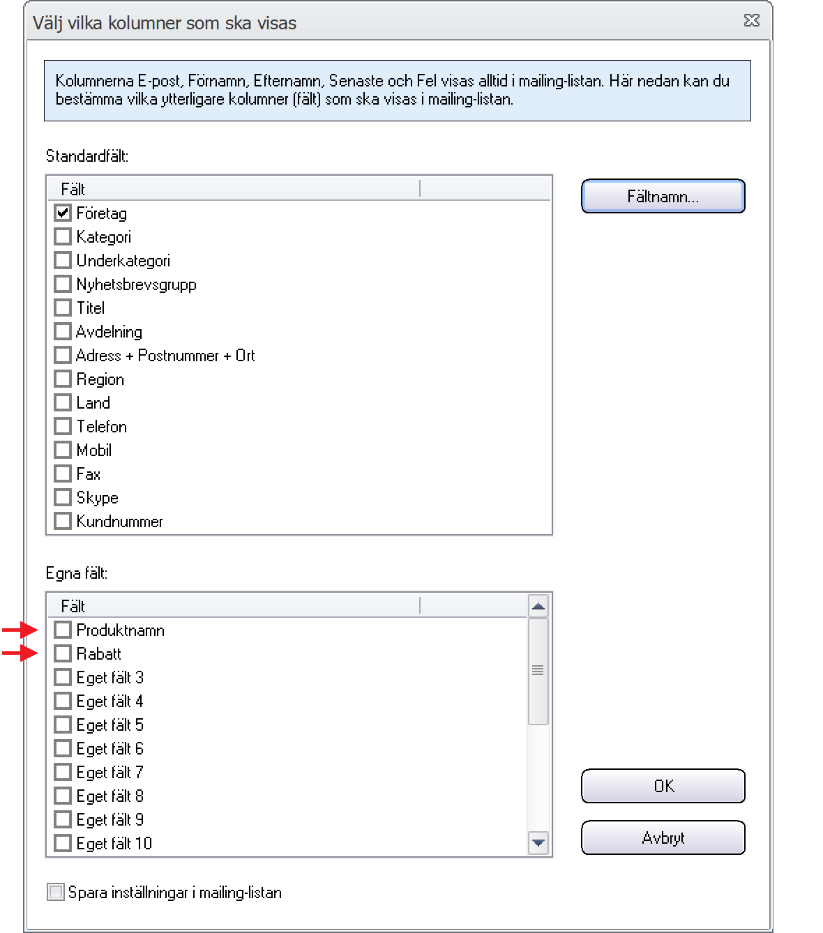The width and height of the screenshot is (823, 933).
Task: Click the Egna fält scrollbar thumb
Action: 538,671
